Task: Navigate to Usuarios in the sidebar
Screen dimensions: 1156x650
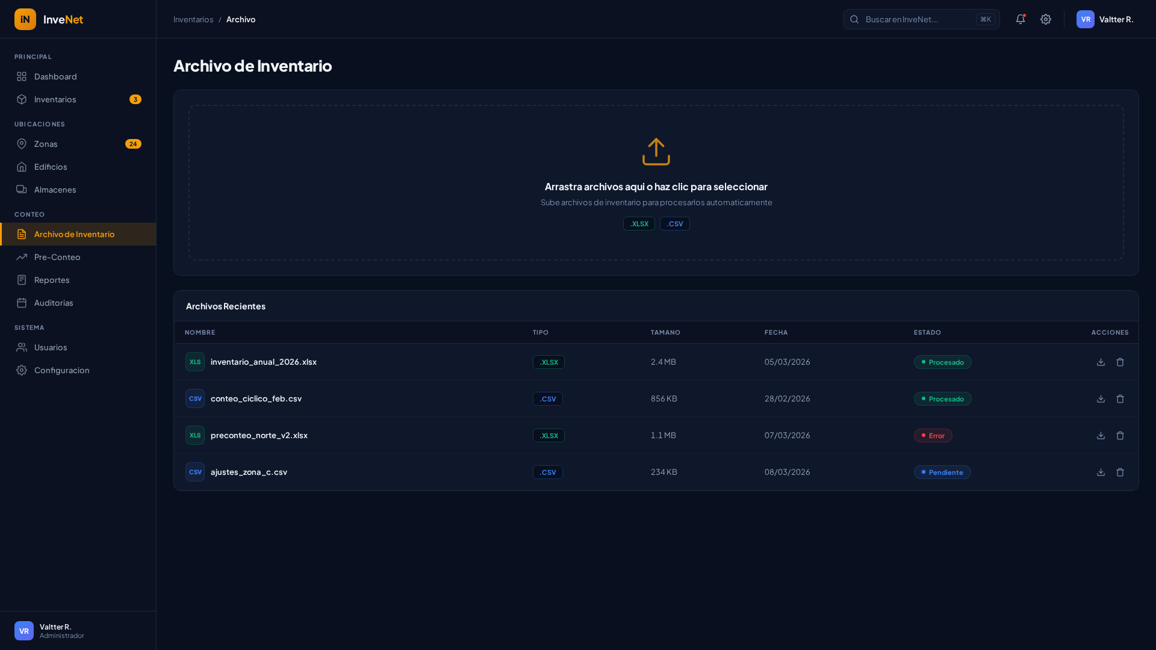Action: click(51, 347)
